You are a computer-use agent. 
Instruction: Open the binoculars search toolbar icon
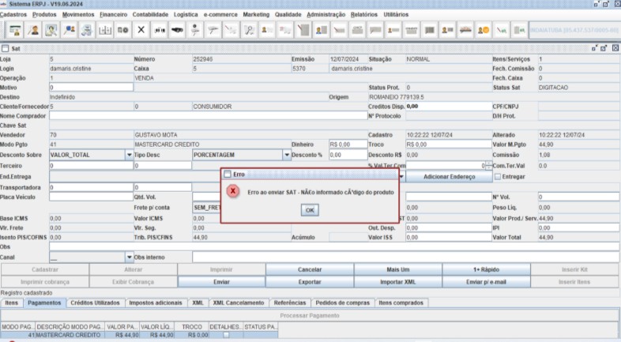coord(160,30)
